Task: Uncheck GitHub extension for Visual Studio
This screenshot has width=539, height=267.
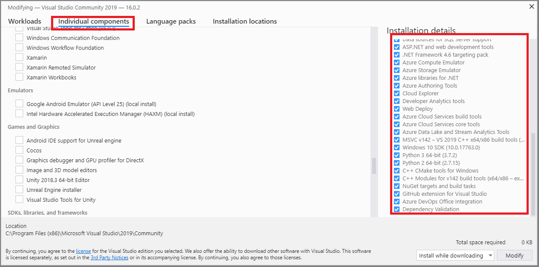Action: click(x=397, y=194)
